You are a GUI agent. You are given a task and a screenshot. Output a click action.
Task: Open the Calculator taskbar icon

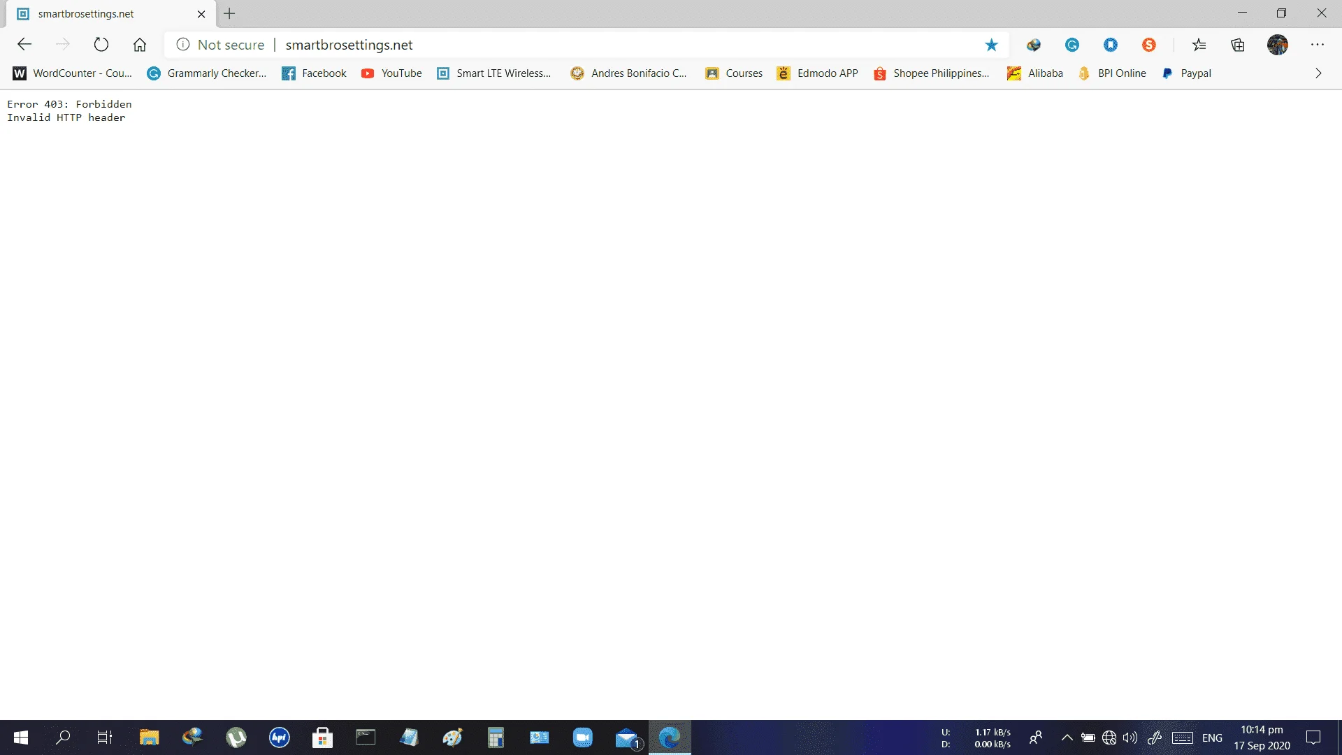point(496,738)
